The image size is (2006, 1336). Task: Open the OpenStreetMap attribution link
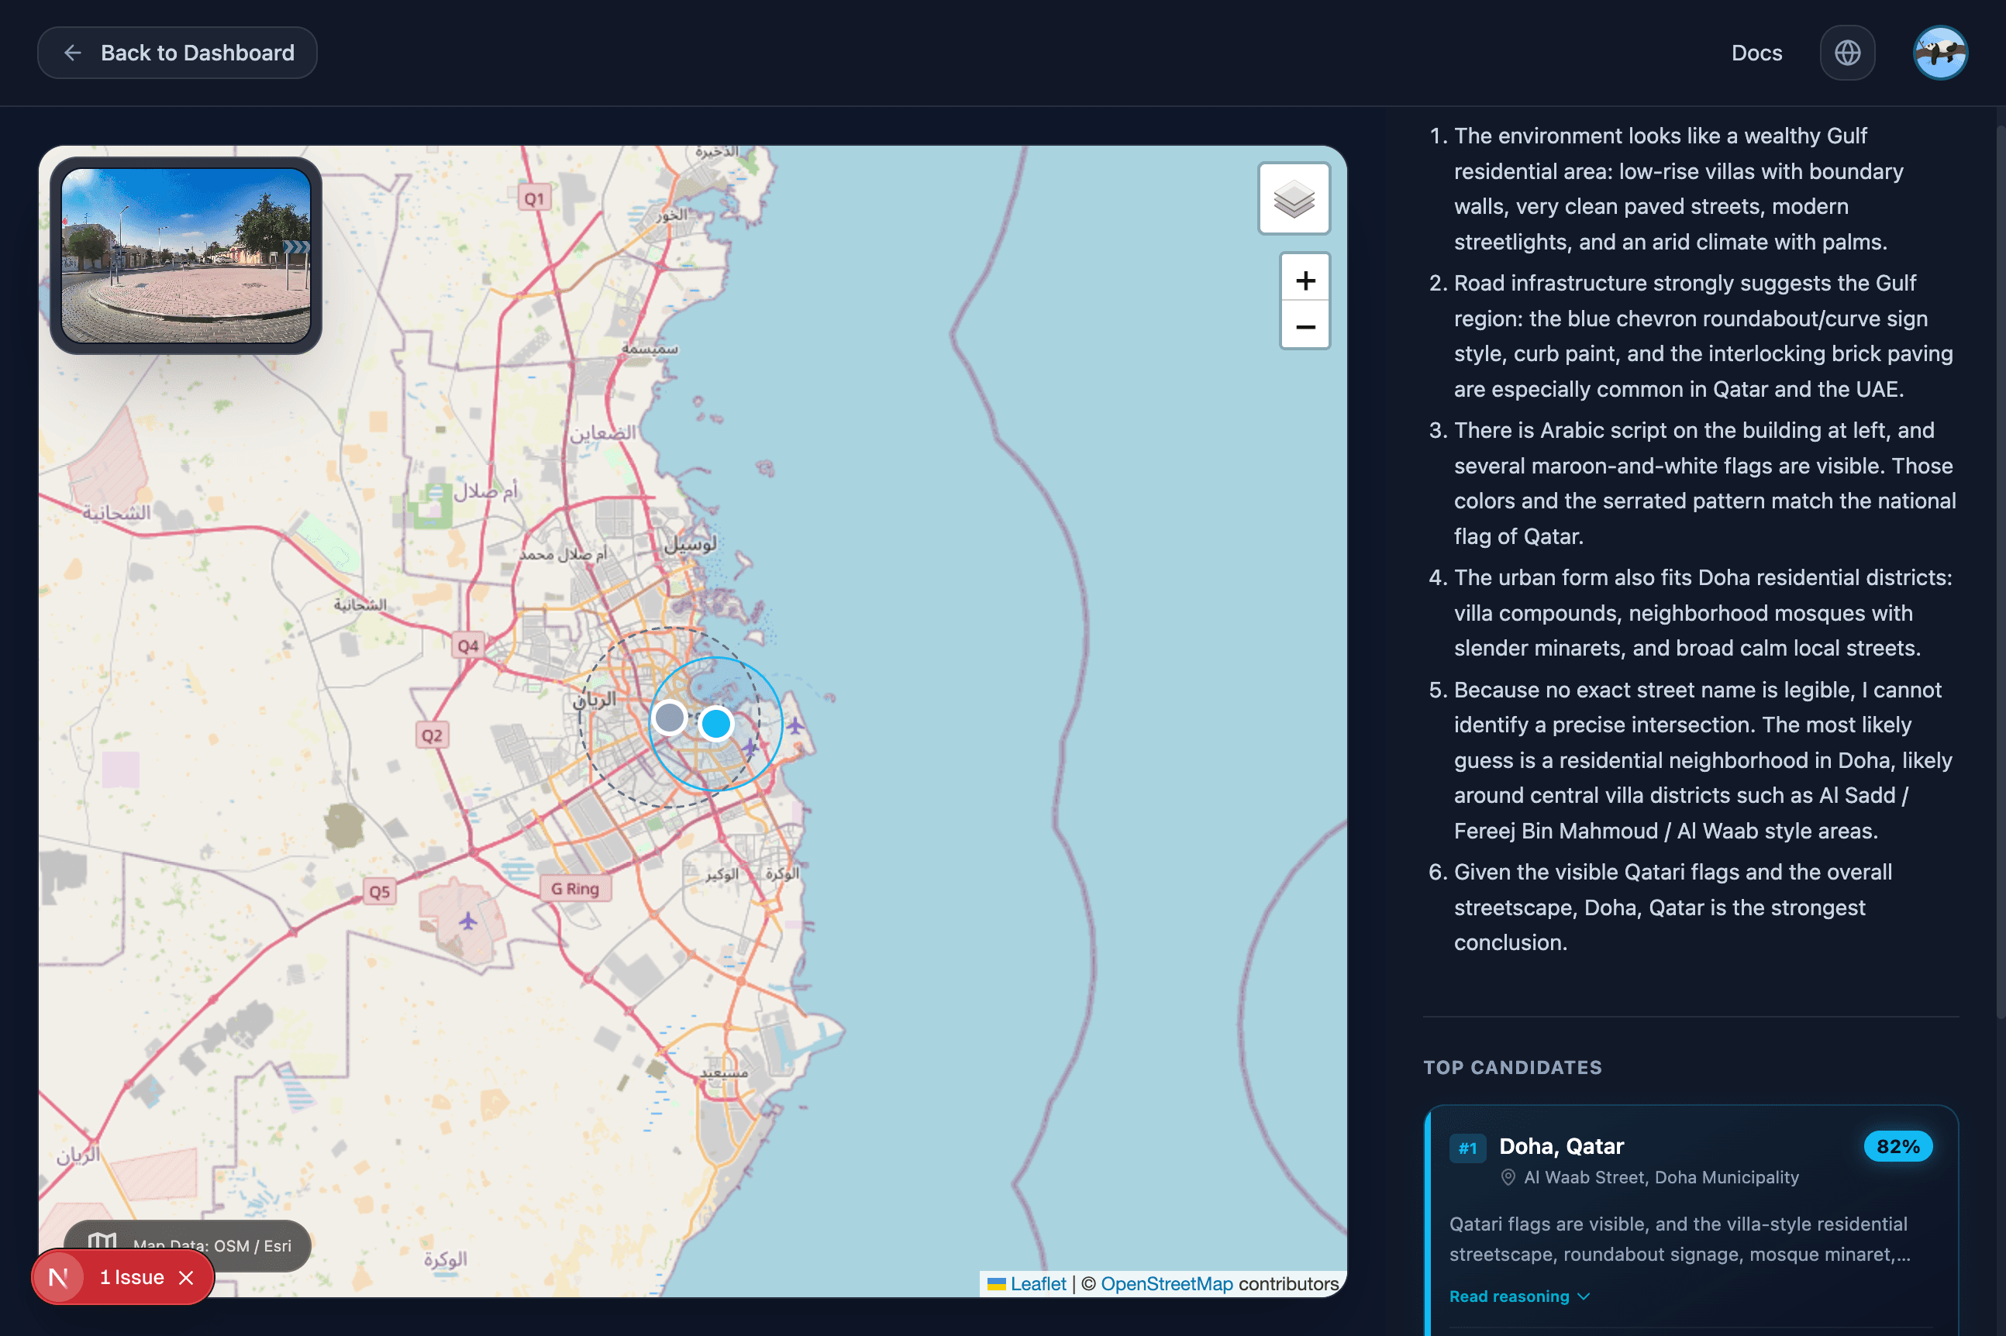1166,1283
